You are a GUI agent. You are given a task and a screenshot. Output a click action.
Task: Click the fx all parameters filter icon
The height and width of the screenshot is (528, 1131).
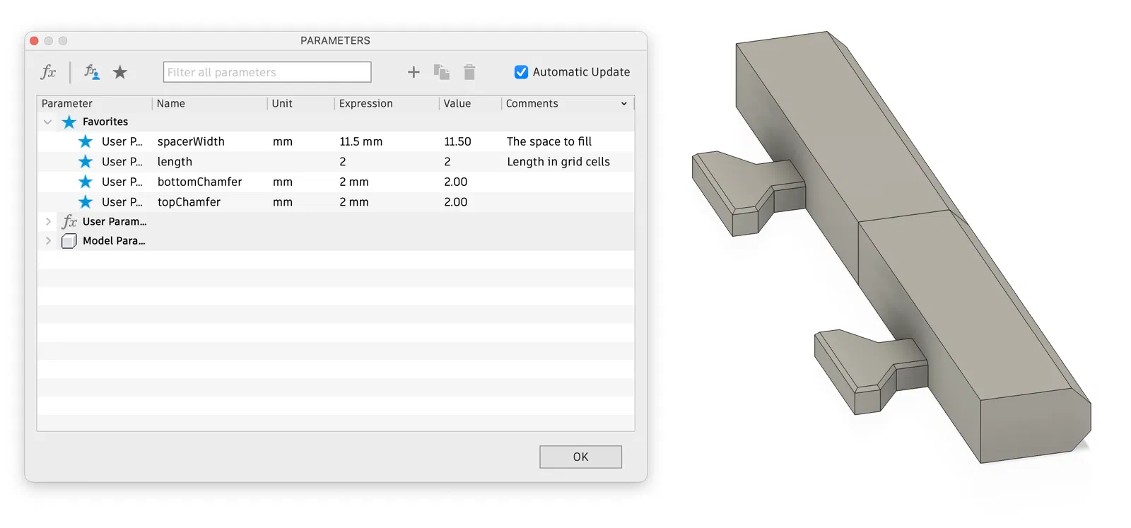tap(48, 72)
